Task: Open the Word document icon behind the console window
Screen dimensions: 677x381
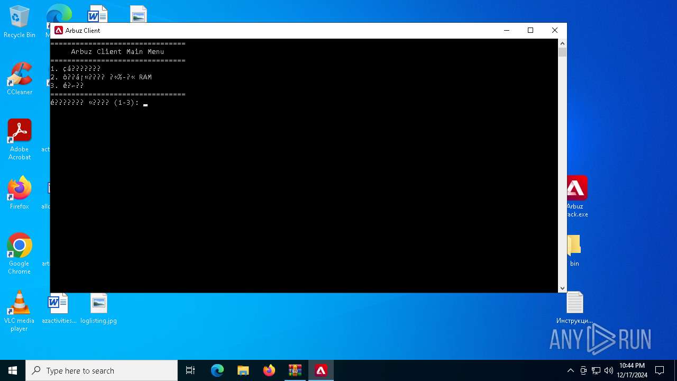Action: (98, 14)
